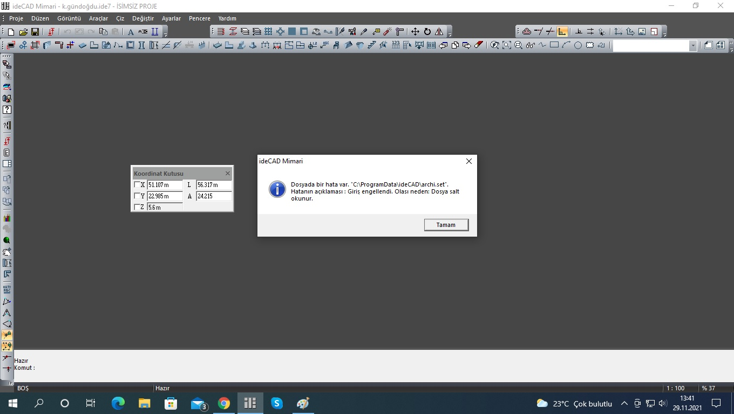This screenshot has width=734, height=414.
Task: Click the staircase tool icon
Action: 371,45
